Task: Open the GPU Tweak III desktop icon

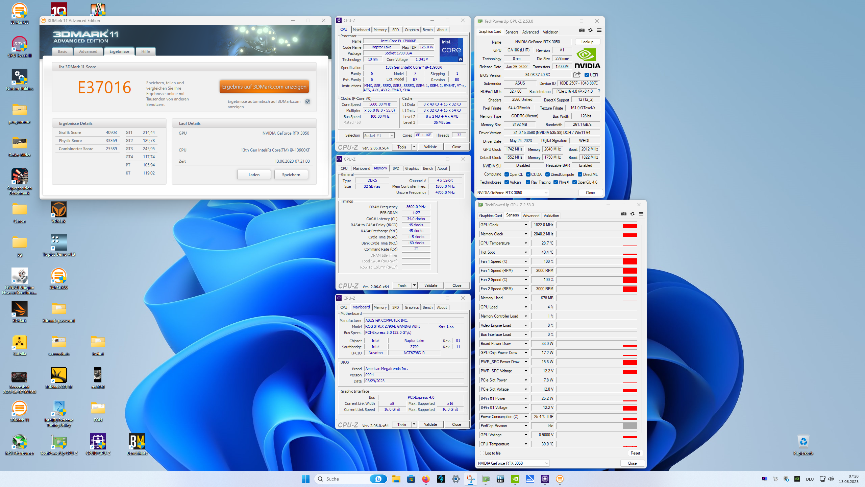Action: tap(19, 47)
